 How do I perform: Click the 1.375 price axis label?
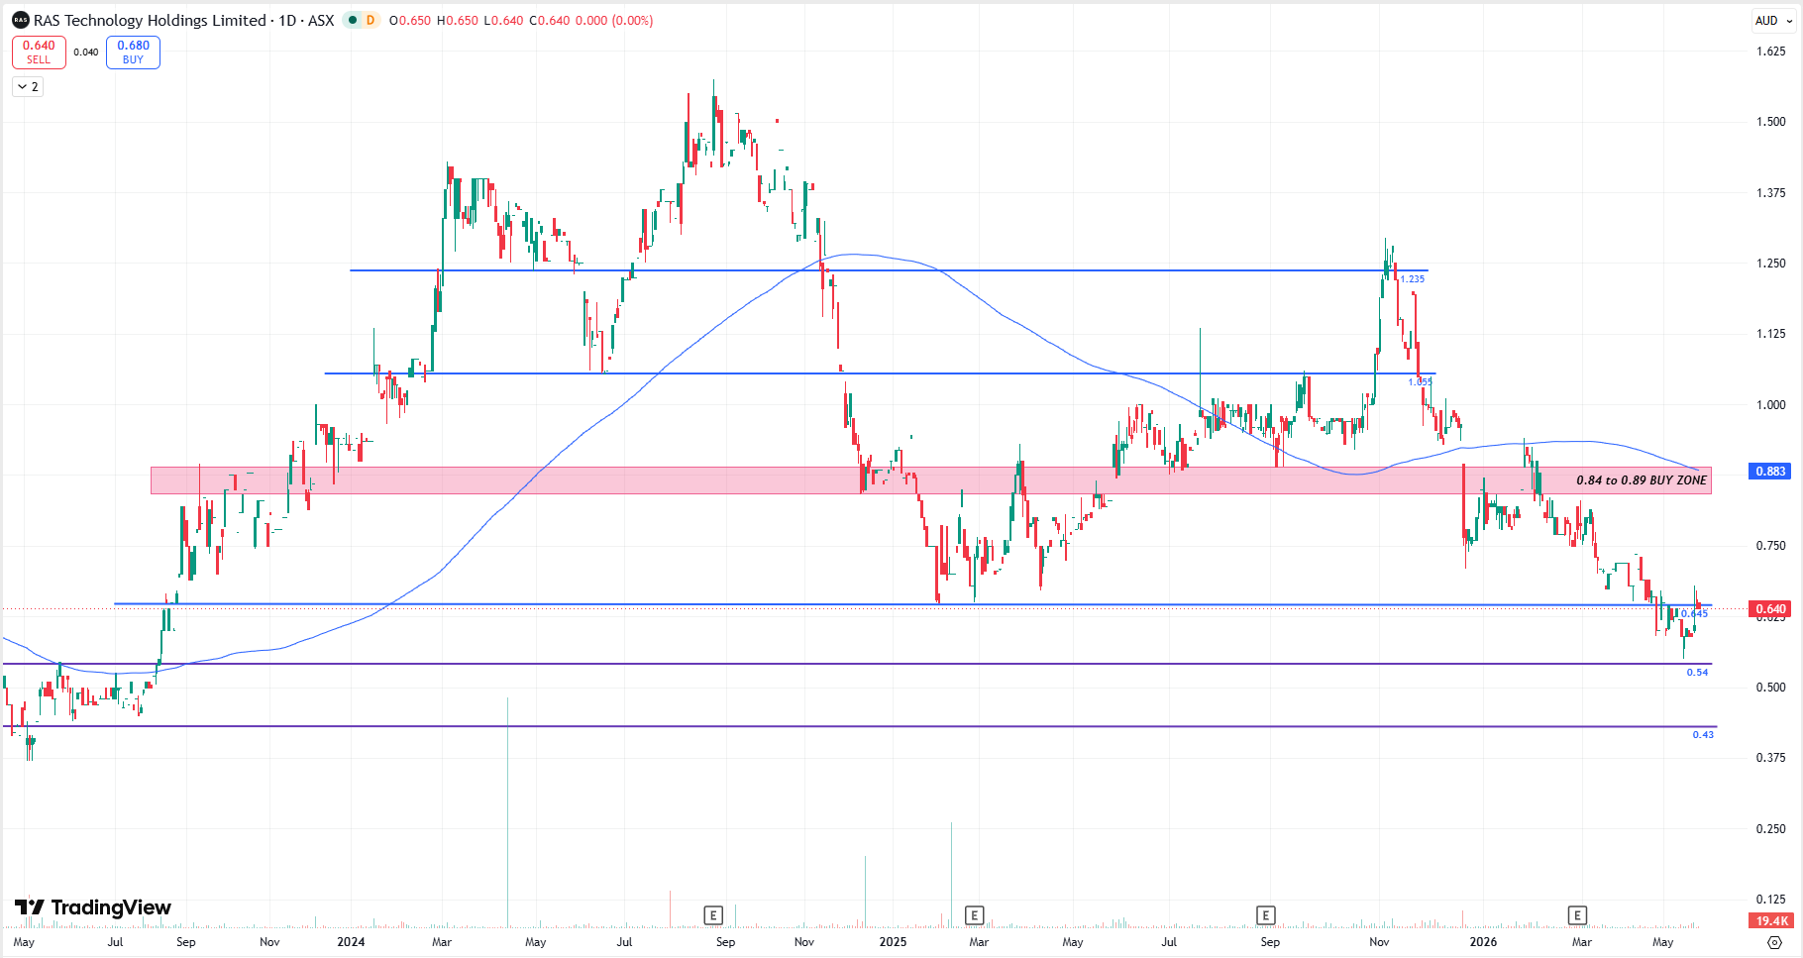(1770, 193)
